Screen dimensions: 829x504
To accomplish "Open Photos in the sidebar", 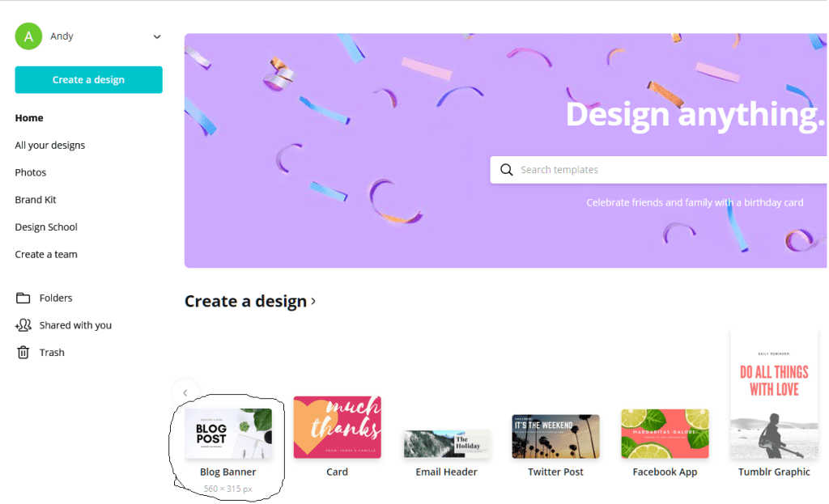I will click(x=30, y=172).
